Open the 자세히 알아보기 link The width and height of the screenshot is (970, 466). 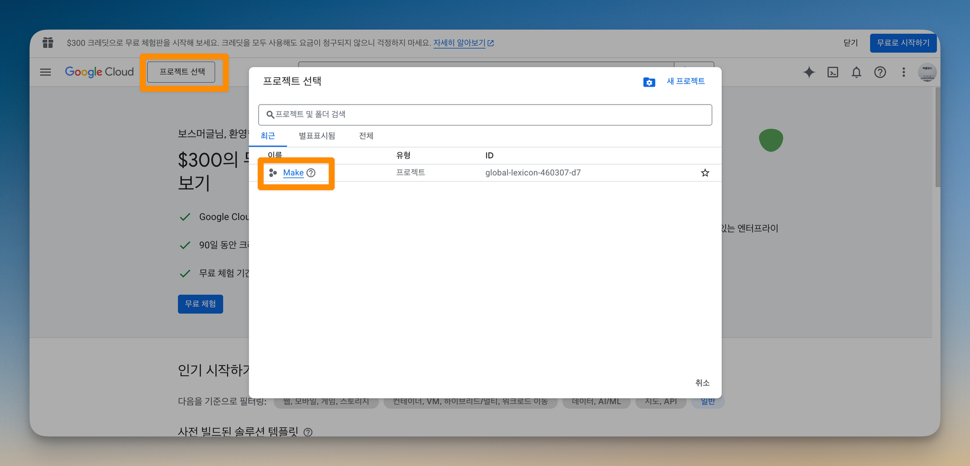click(463, 43)
